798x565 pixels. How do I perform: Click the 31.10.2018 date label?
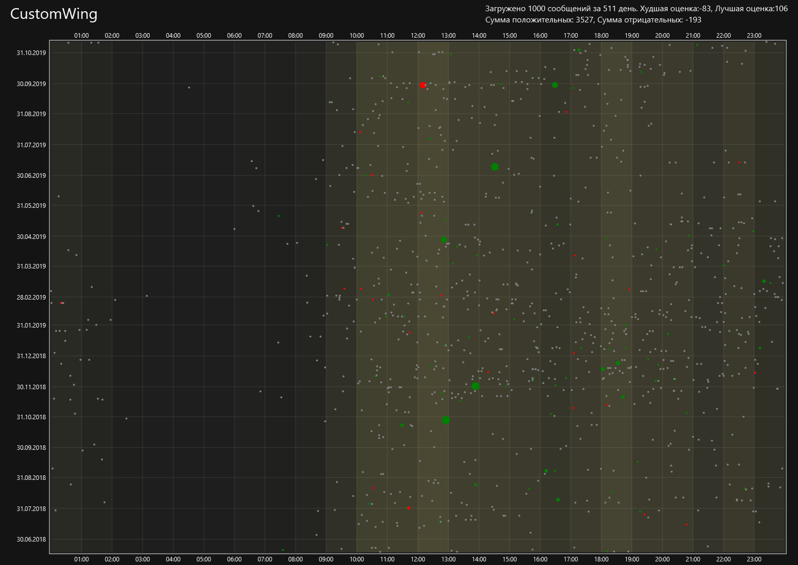[x=31, y=417]
